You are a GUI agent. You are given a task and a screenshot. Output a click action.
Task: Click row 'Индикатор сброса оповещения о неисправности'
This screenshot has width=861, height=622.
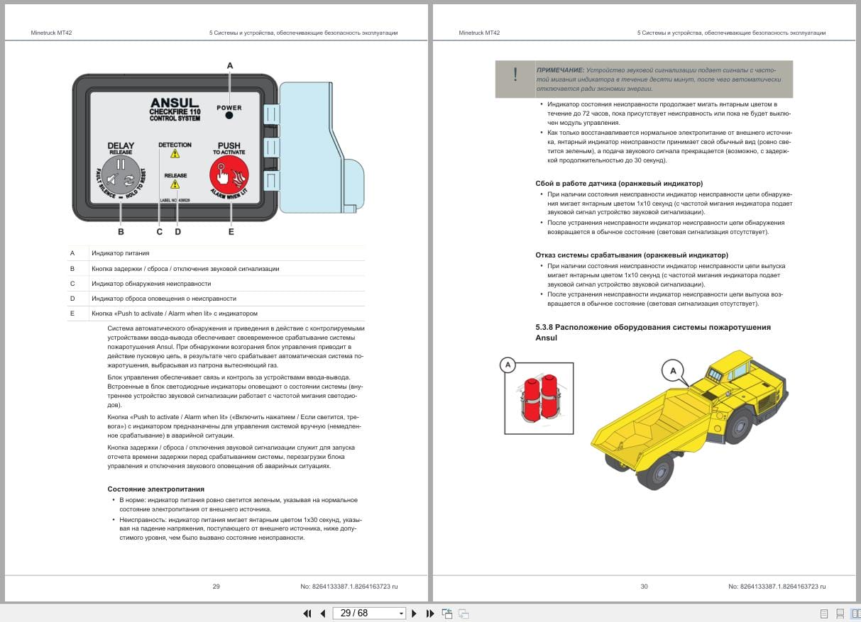216,299
